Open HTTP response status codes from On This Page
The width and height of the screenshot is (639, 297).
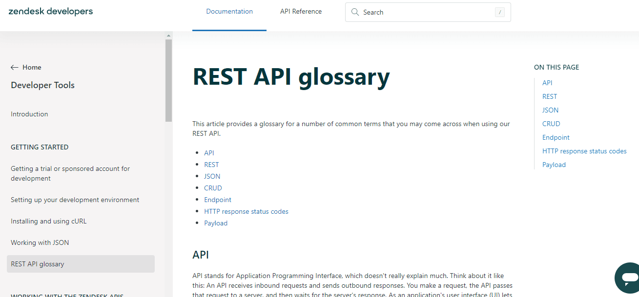click(x=584, y=151)
